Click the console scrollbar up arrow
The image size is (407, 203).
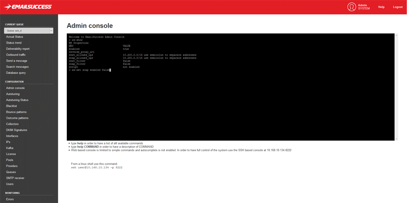point(396,35)
